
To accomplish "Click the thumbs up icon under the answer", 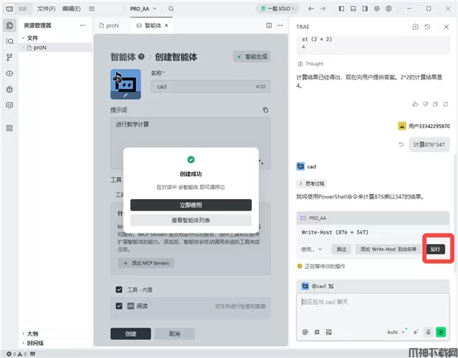I will [415, 104].
